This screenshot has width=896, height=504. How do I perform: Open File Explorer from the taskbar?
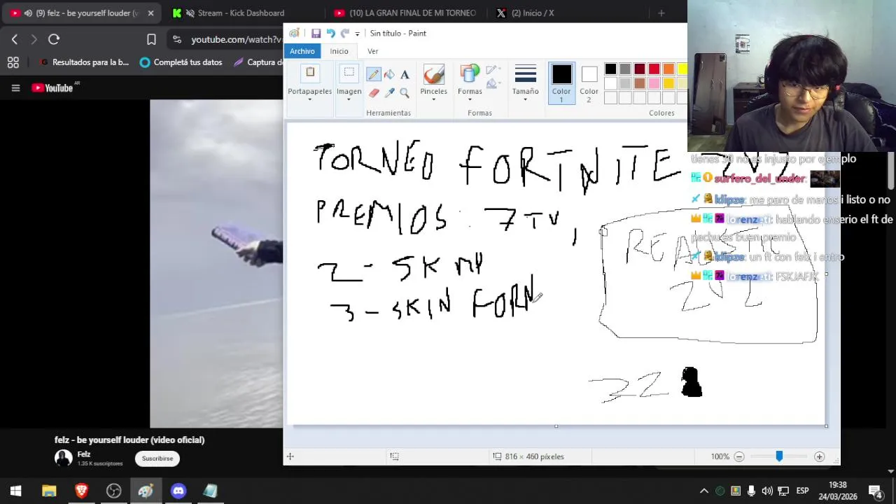(49, 491)
